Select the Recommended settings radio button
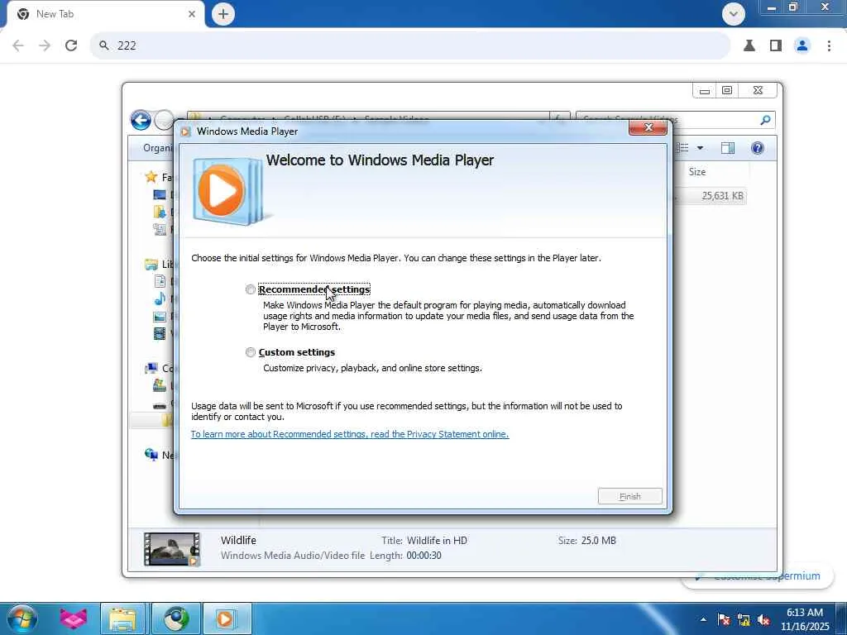The width and height of the screenshot is (847, 635). (x=250, y=290)
